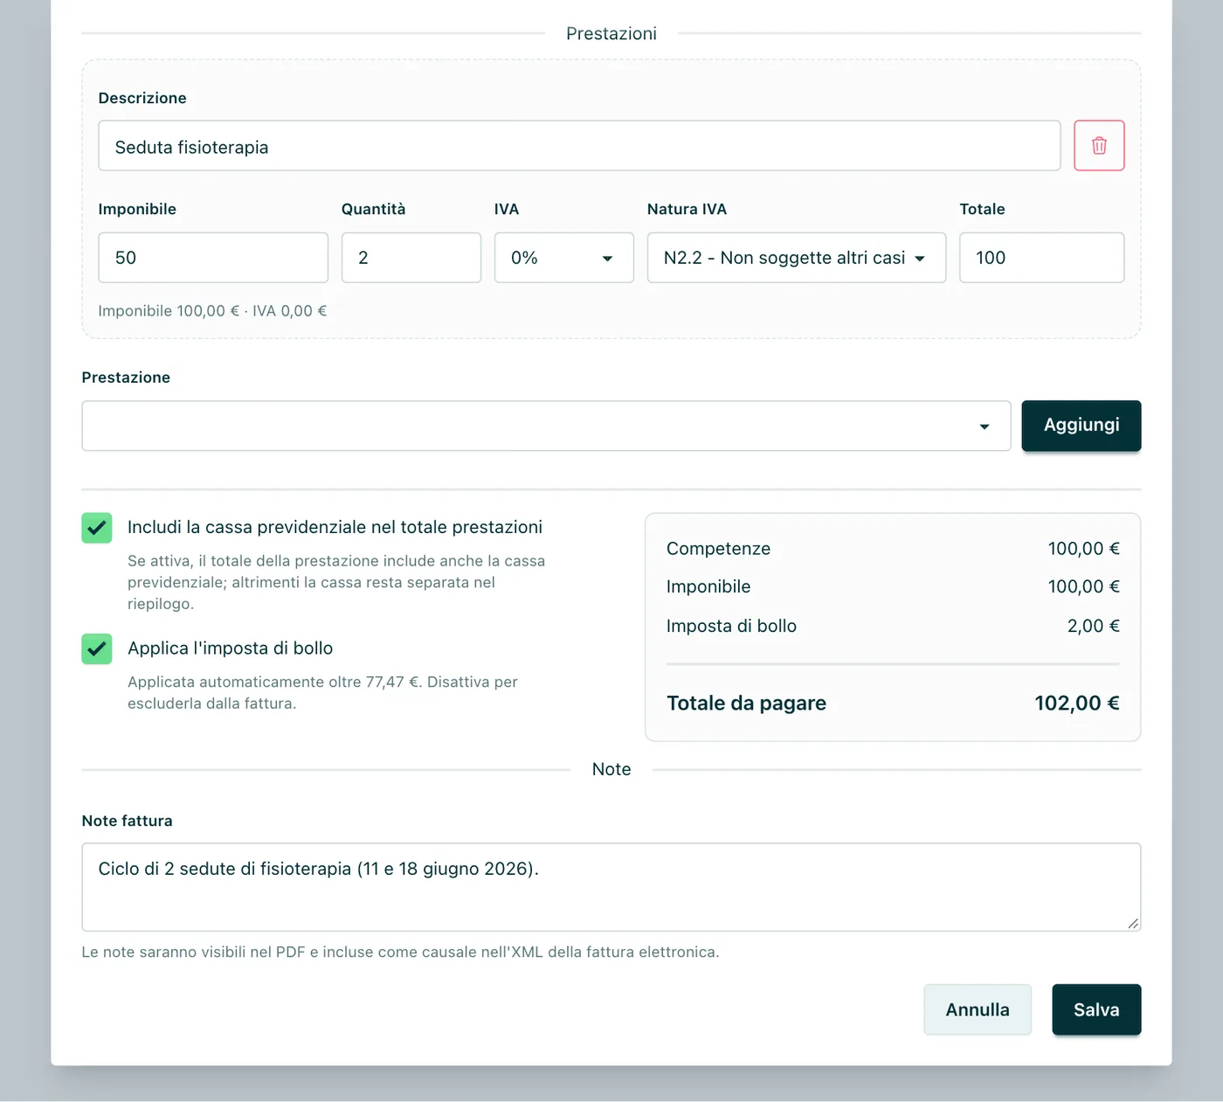Open the IVA percentage dropdown
Image resolution: width=1223 pixels, height=1102 pixels.
(564, 258)
